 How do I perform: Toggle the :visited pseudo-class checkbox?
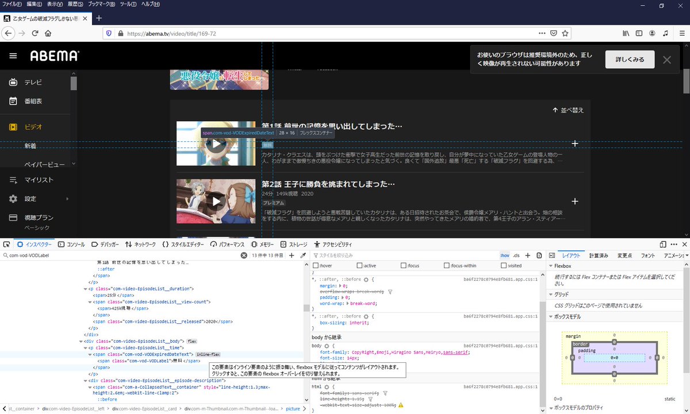coord(504,266)
